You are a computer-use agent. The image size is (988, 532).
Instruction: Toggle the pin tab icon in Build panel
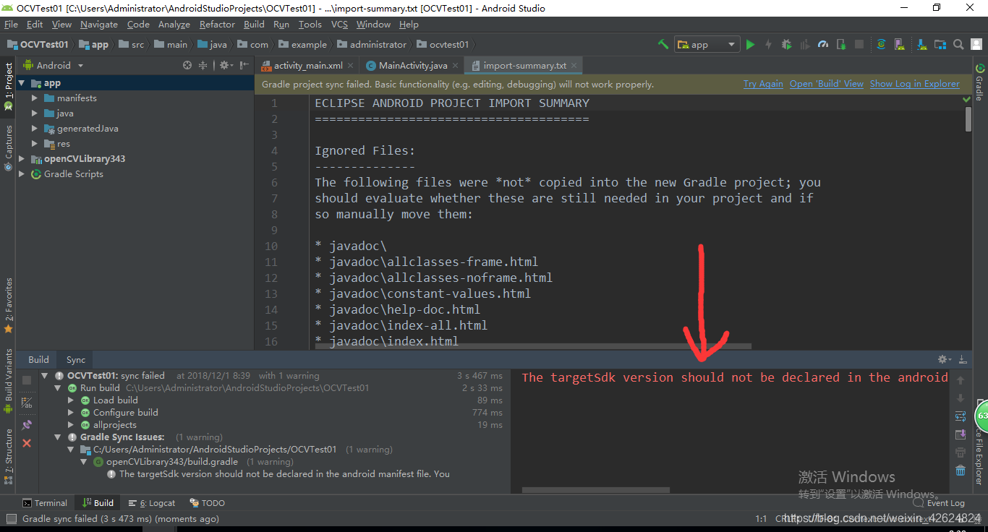(27, 425)
